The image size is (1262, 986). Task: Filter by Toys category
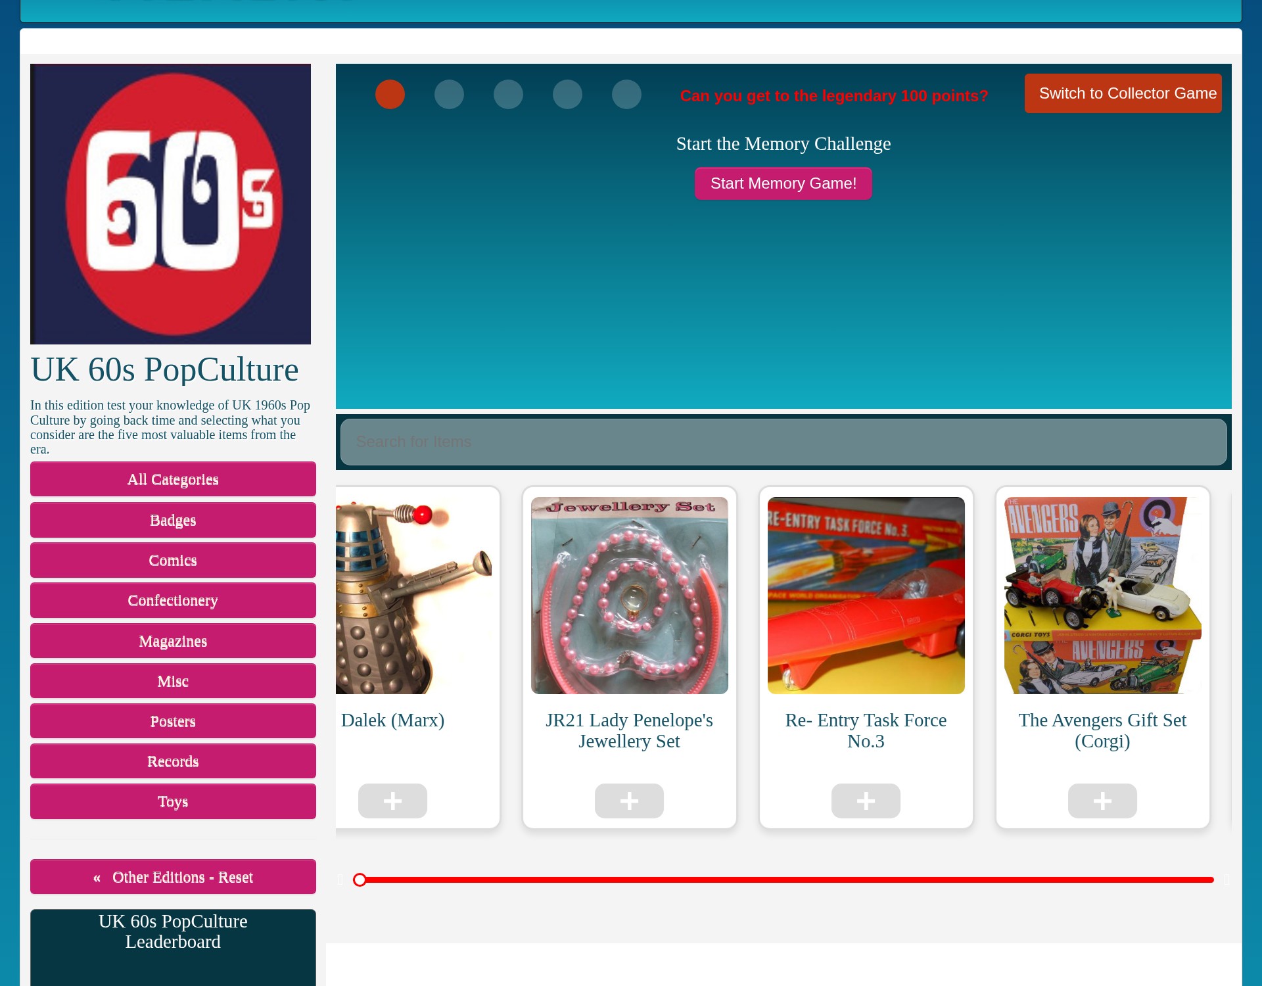(173, 801)
